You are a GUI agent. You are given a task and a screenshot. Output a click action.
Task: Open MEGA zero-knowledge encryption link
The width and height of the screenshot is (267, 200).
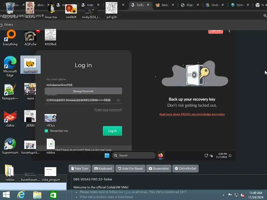coord(192,114)
